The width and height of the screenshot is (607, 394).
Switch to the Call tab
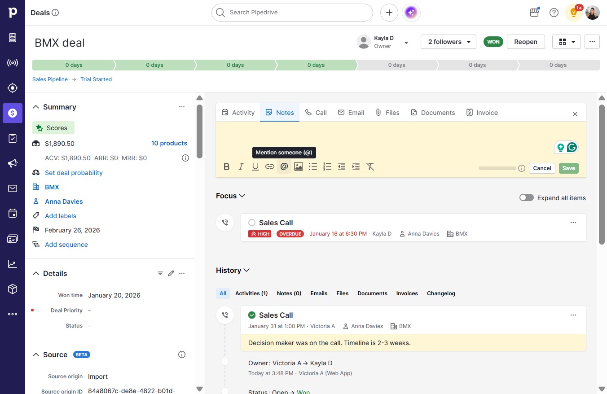click(316, 113)
